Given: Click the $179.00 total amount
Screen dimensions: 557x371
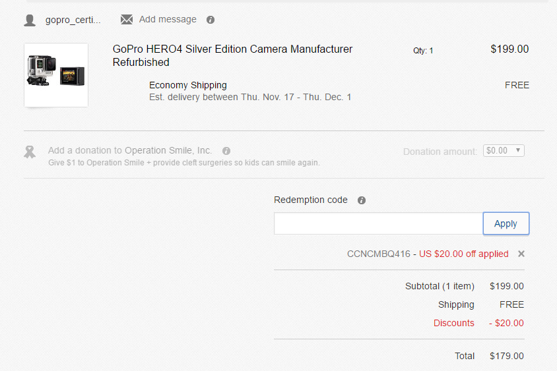Looking at the screenshot, I should pos(506,356).
